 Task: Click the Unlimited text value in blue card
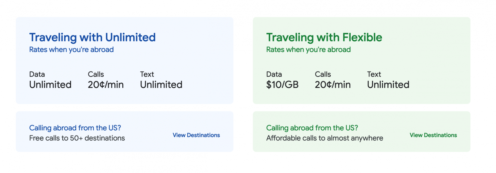pos(161,85)
